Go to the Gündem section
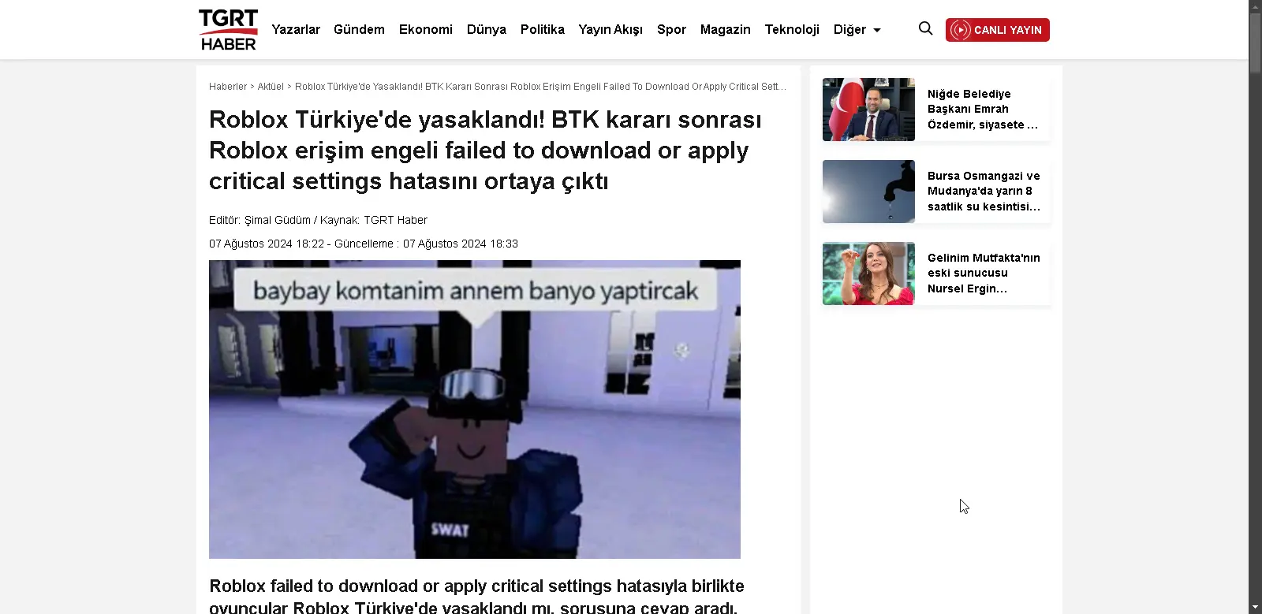Screen dimensions: 1262x614 359,29
